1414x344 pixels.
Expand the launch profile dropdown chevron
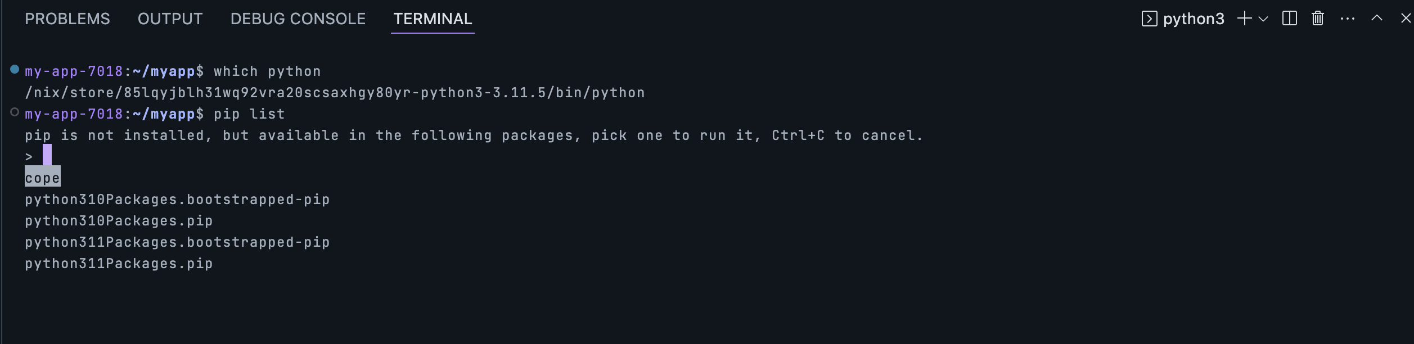[x=1263, y=19]
